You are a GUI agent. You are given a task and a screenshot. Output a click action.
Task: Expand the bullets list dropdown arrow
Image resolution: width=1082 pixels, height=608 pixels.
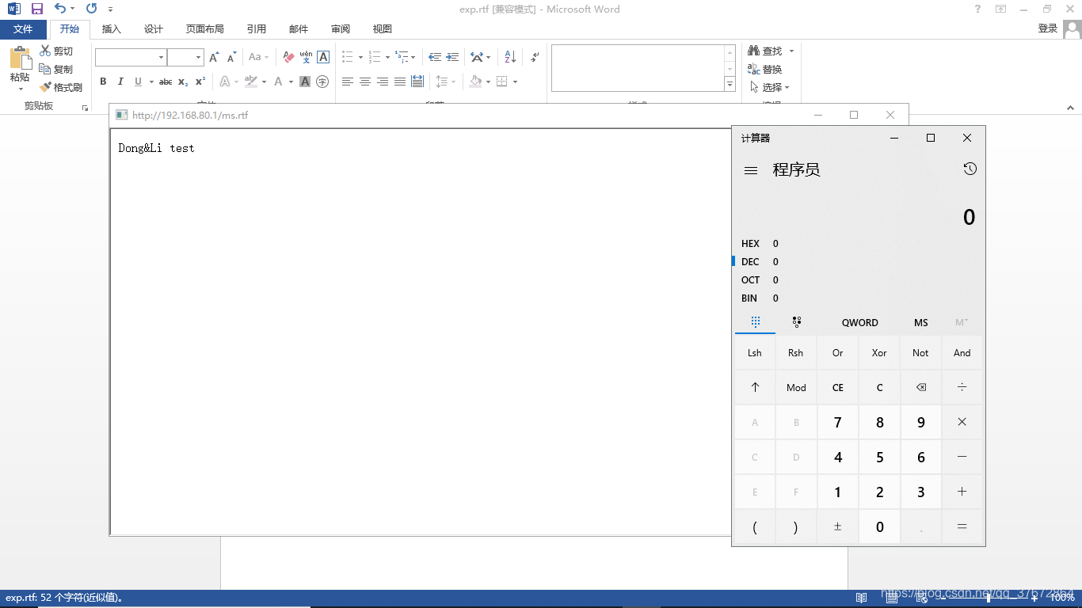coord(361,58)
